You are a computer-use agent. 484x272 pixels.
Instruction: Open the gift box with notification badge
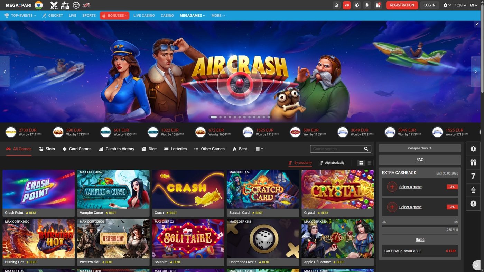pos(378,5)
